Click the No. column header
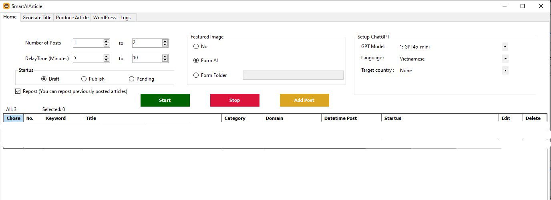Viewport: 551px width, 200px height. (33, 118)
